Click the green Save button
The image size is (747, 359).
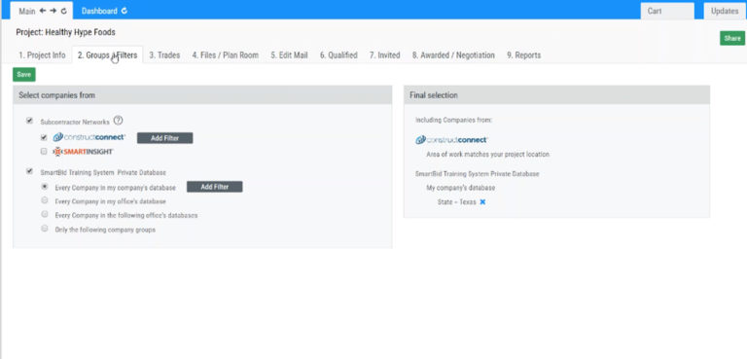coord(23,74)
